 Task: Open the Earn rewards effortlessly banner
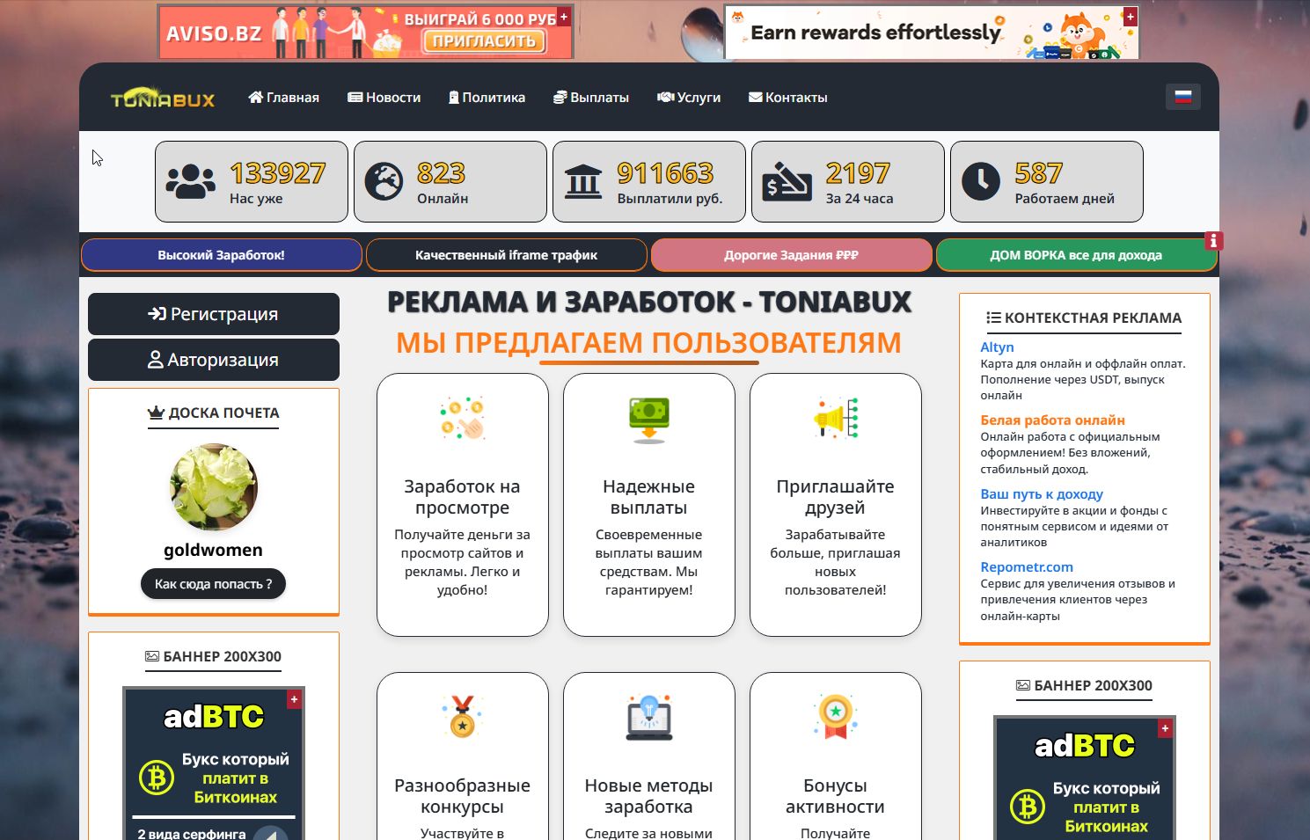(x=932, y=32)
